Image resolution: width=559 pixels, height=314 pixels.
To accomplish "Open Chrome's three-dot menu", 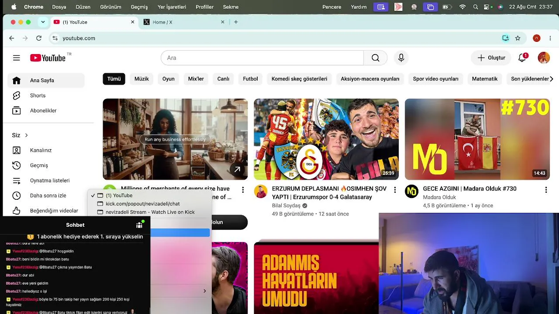I will click(550, 38).
